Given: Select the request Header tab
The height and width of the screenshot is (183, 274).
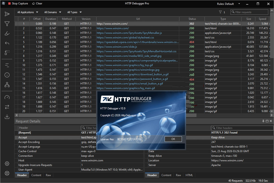Looking at the screenshot, I should click(22, 175).
